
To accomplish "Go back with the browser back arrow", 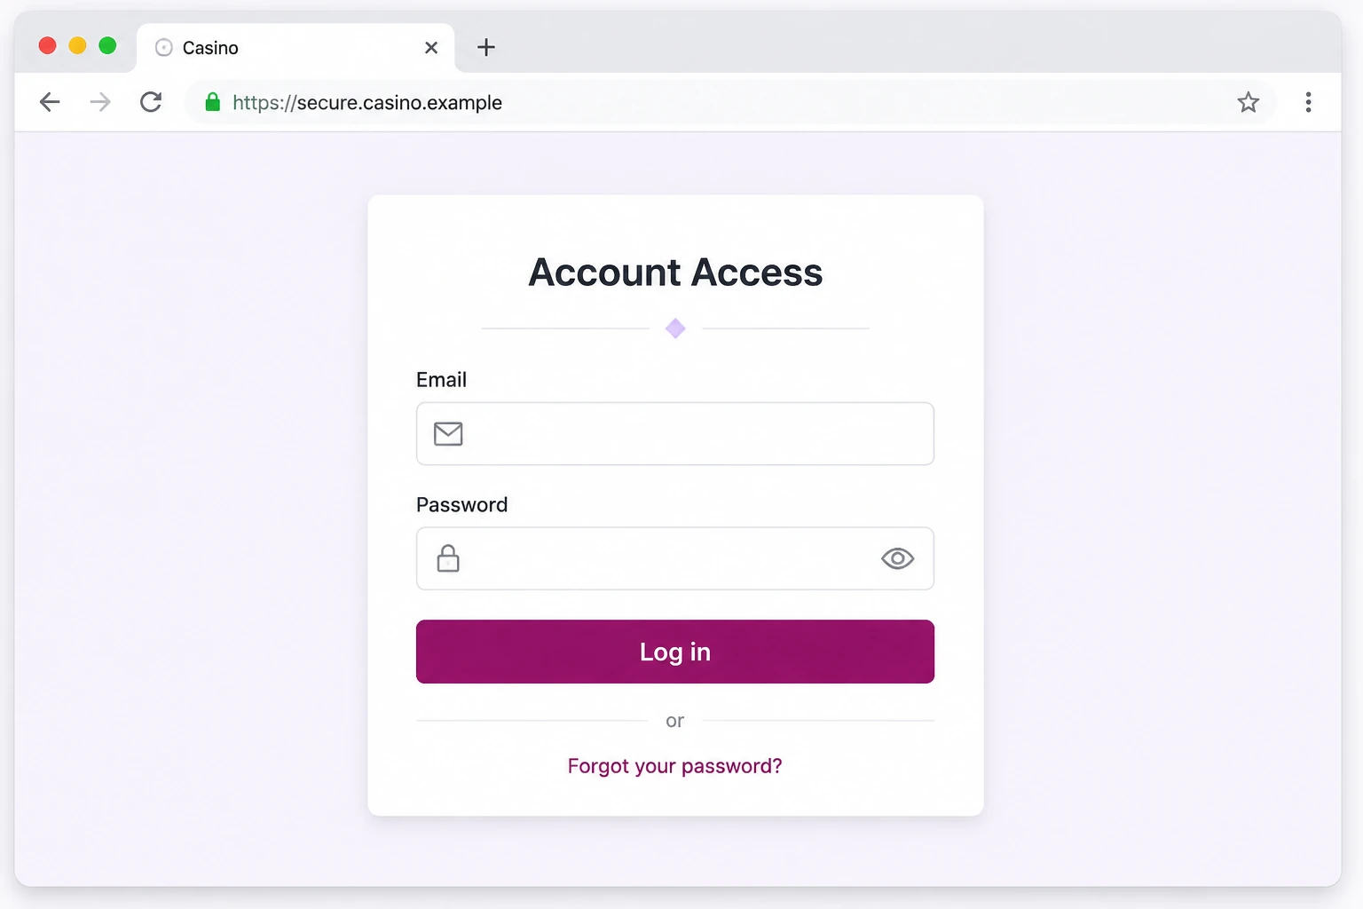I will [50, 102].
